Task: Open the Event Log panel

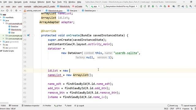Action: click(172, 105)
